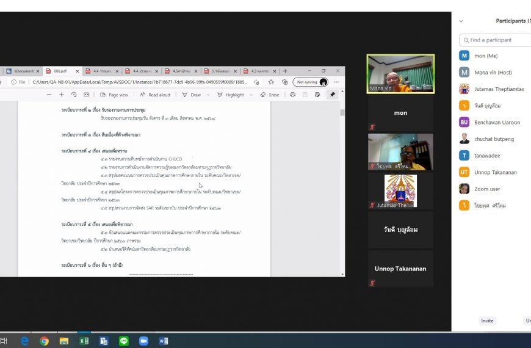The image size is (531, 348).
Task: Click the Invite button
Action: point(487,321)
